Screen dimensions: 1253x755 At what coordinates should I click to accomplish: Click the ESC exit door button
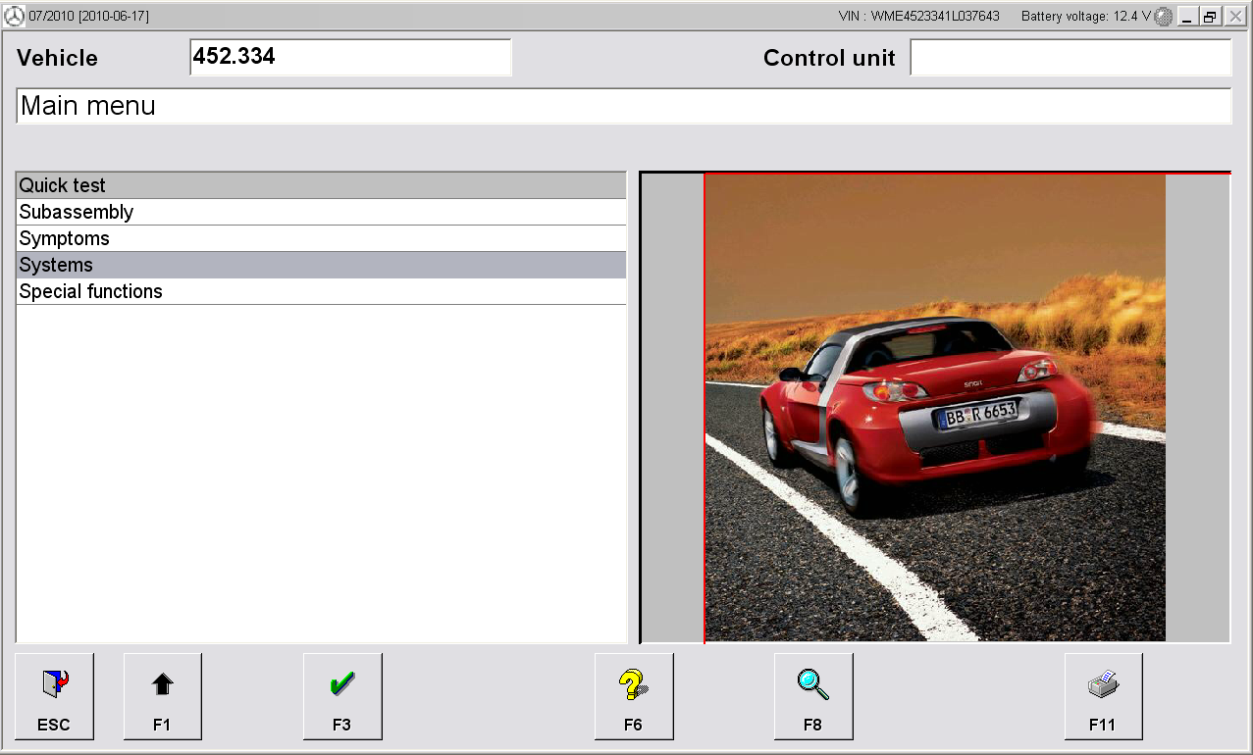click(54, 696)
